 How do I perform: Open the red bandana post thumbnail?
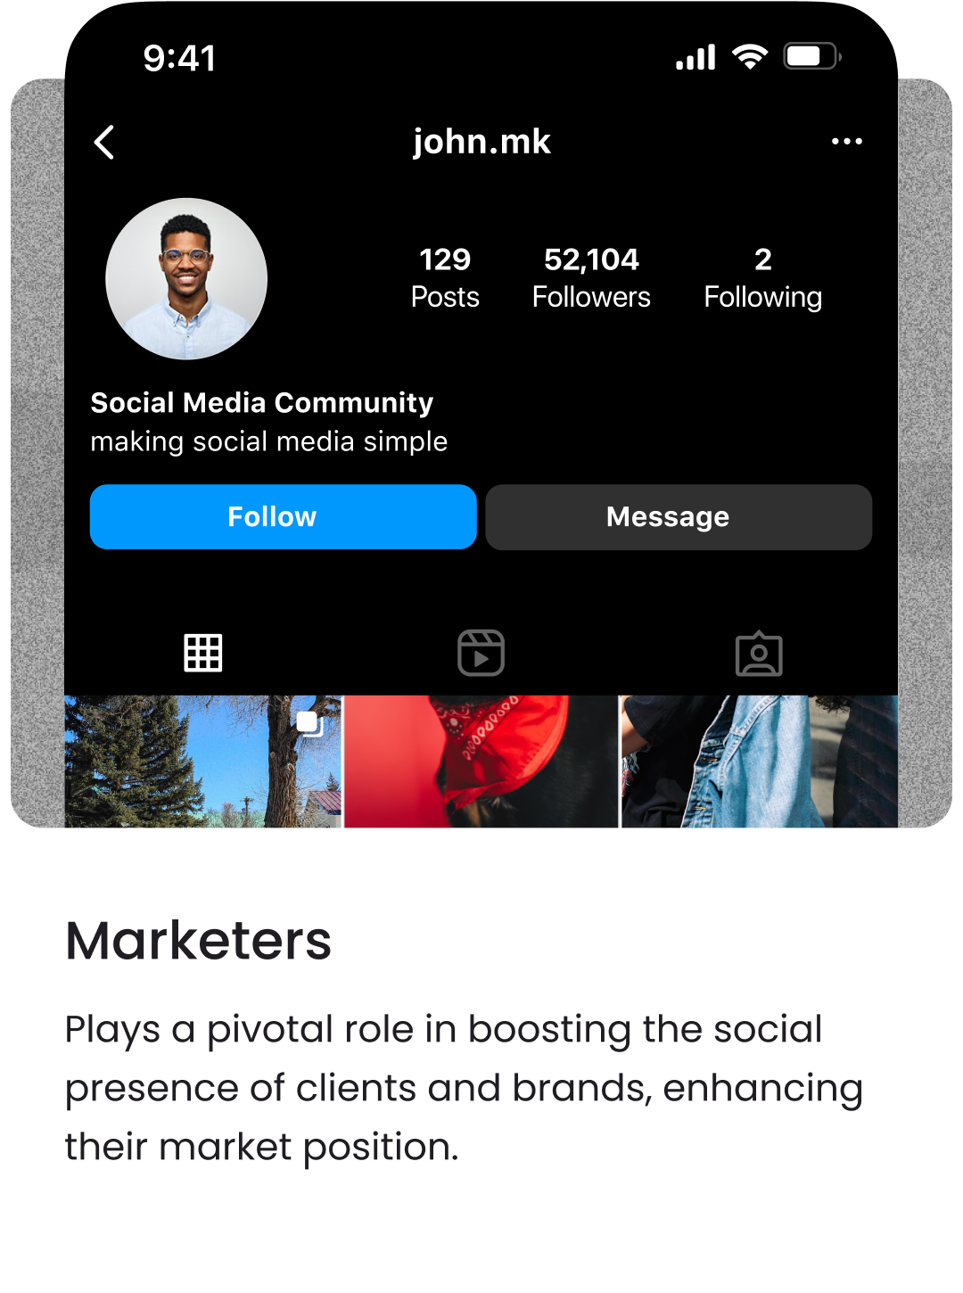tap(481, 762)
